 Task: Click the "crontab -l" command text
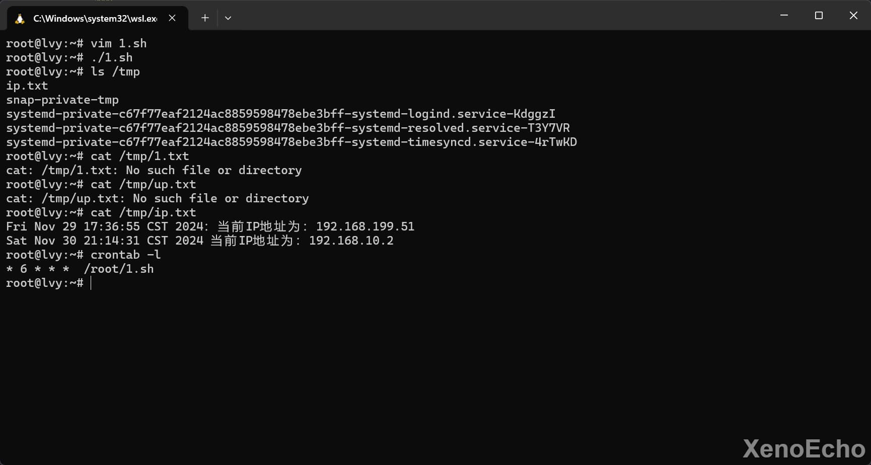coord(125,255)
